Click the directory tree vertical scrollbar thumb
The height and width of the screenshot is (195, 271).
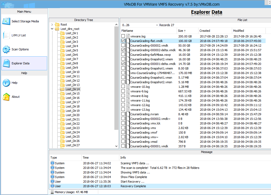point(116,78)
